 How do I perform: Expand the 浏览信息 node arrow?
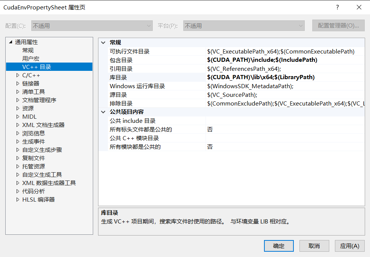[x=18, y=133]
